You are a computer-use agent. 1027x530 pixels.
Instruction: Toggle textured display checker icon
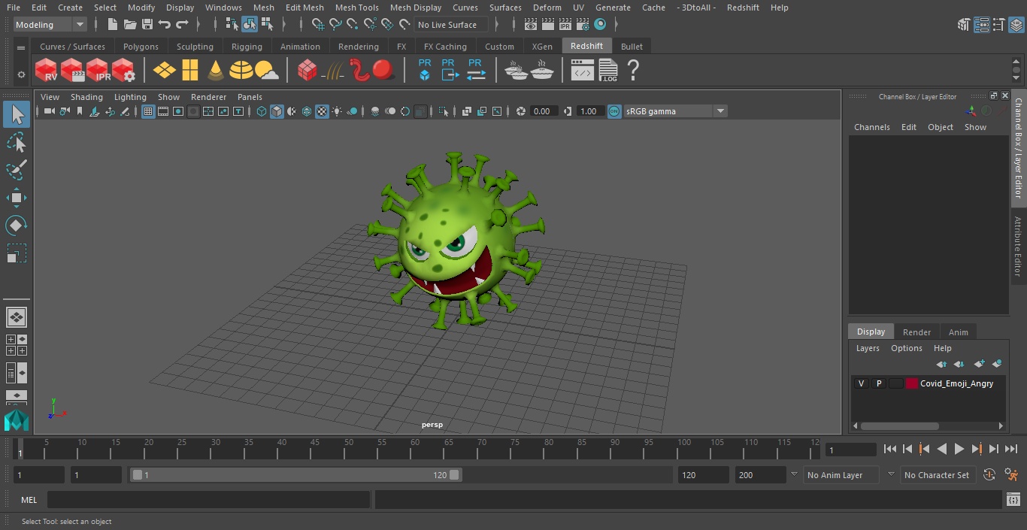(322, 111)
